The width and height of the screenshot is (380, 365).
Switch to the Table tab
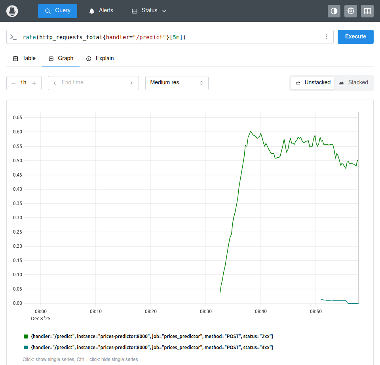coord(24,58)
